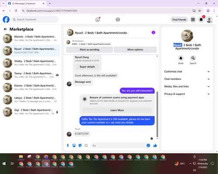
Task: Open Task View on the taskbar
Action: [x=12, y=164]
